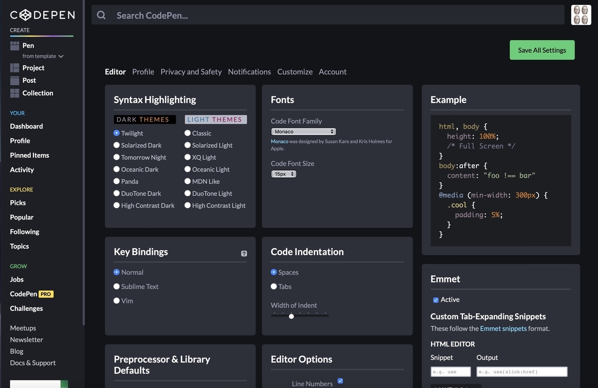Open the user avatar menu

(581, 15)
